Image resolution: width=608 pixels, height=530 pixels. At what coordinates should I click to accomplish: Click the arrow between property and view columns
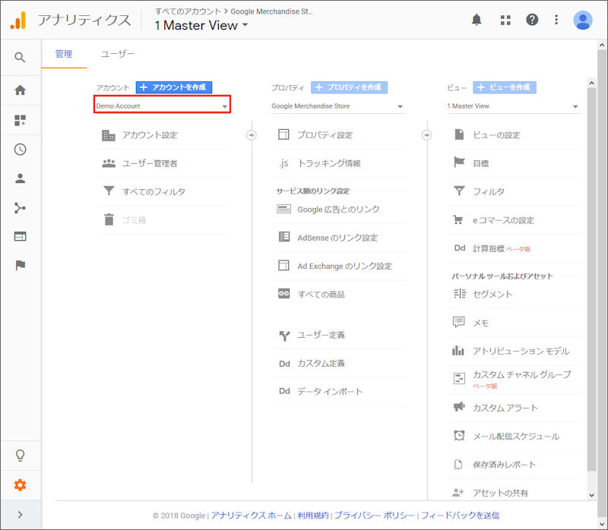(x=426, y=135)
